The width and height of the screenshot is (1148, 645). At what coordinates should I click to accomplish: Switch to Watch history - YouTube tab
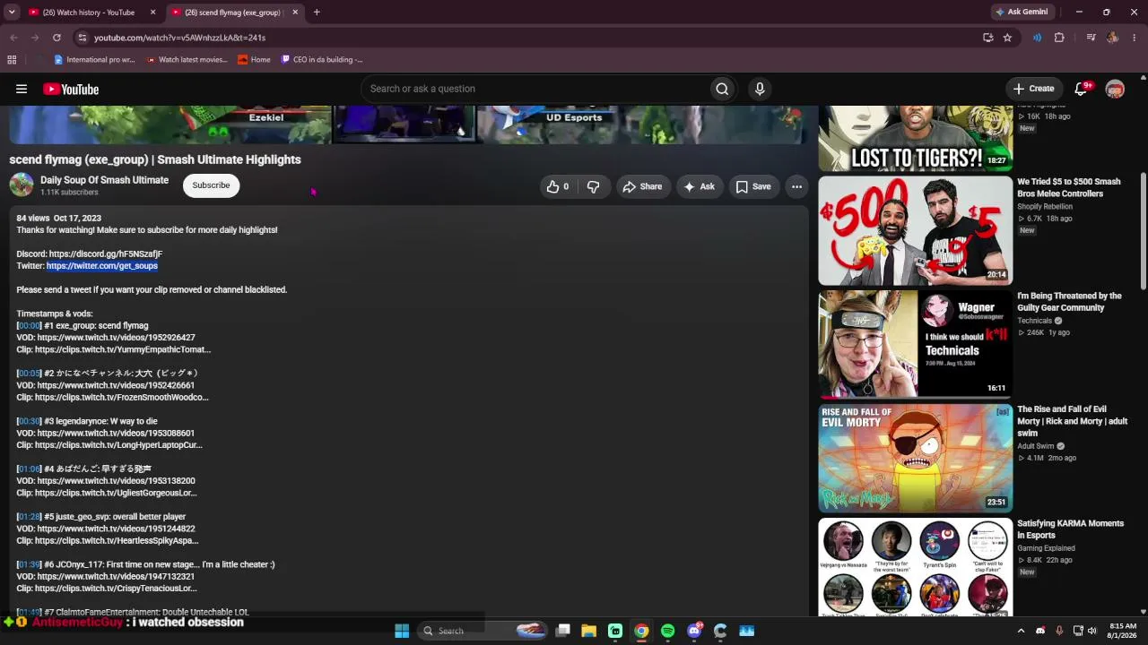pos(89,13)
